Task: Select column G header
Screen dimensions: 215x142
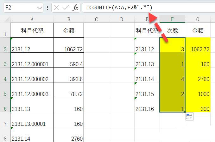Action: click(x=198, y=19)
